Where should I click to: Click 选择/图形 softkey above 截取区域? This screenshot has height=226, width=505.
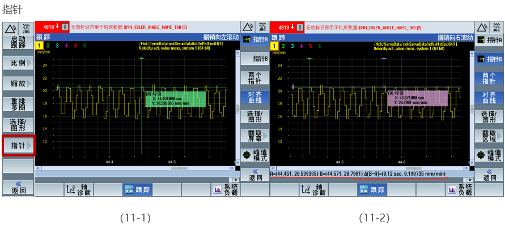pos(490,116)
